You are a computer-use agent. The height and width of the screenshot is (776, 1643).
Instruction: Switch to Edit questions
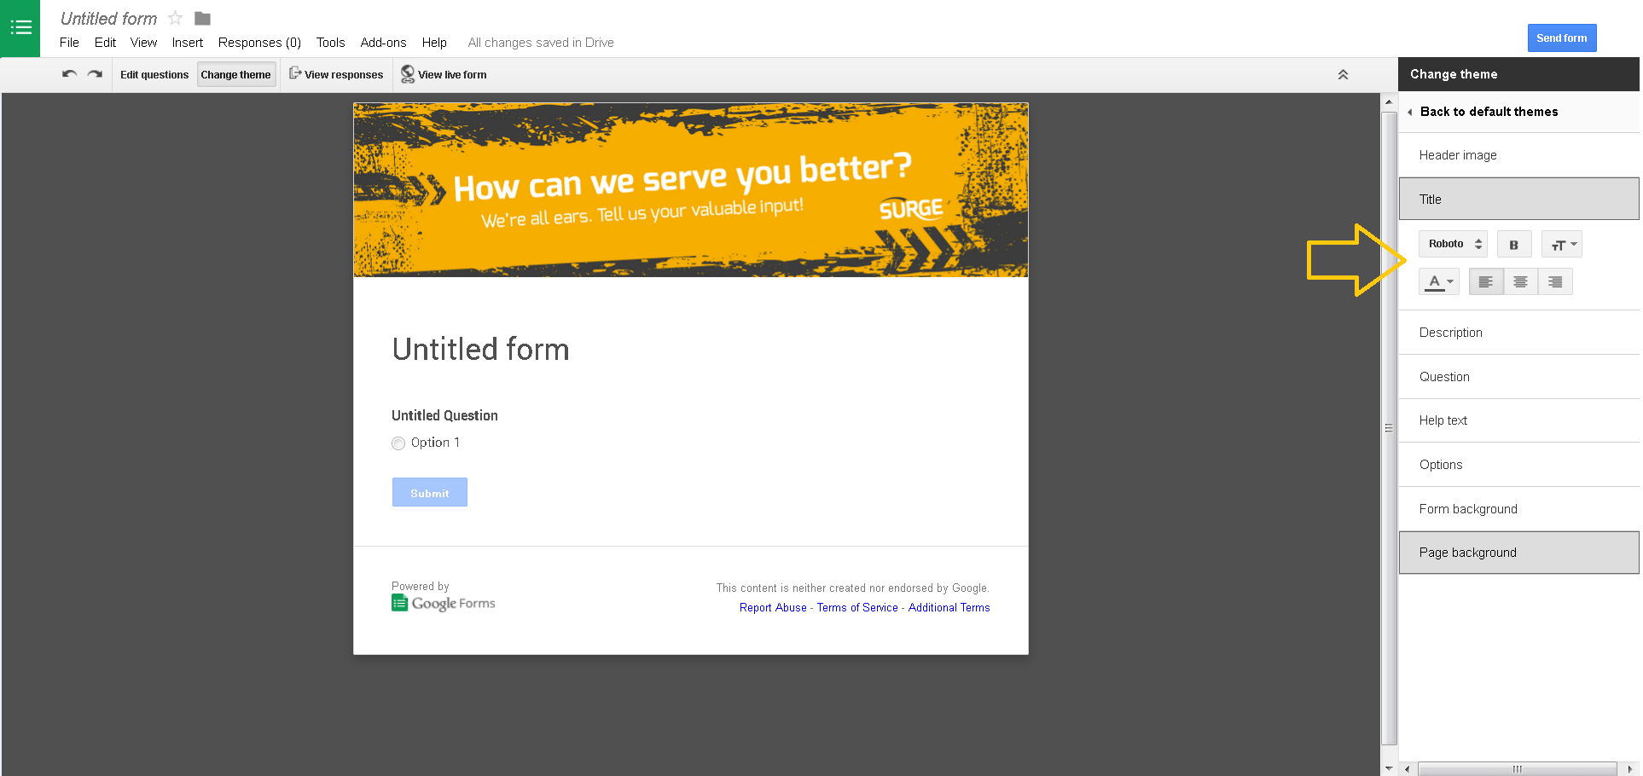[x=154, y=75]
